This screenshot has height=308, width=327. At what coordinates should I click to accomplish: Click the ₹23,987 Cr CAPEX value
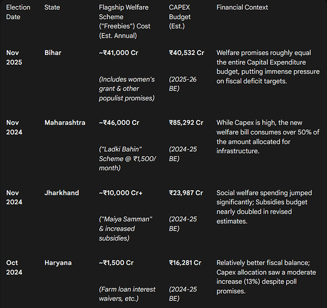coord(186,193)
